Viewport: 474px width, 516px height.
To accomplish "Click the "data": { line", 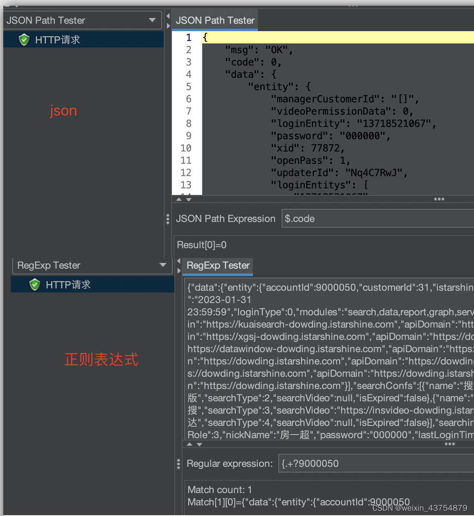I will pos(251,75).
